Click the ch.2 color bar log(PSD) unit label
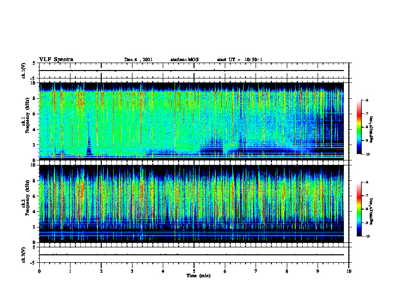Screen dimensions: 393x304 372,211
